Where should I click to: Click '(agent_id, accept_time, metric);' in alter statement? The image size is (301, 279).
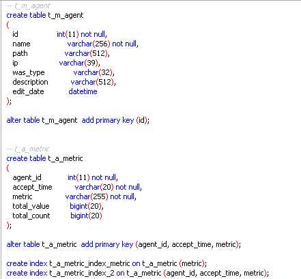(x=188, y=244)
